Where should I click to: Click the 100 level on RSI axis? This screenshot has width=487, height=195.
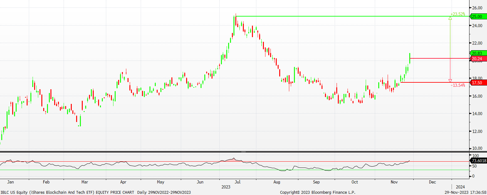click(475, 155)
